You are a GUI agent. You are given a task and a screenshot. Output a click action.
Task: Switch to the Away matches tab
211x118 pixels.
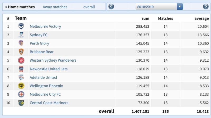(55, 7)
